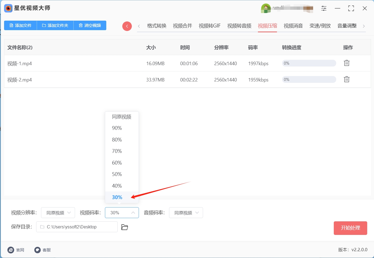Click the 清空视频 clear videos button
The width and height of the screenshot is (374, 258).
90,25
